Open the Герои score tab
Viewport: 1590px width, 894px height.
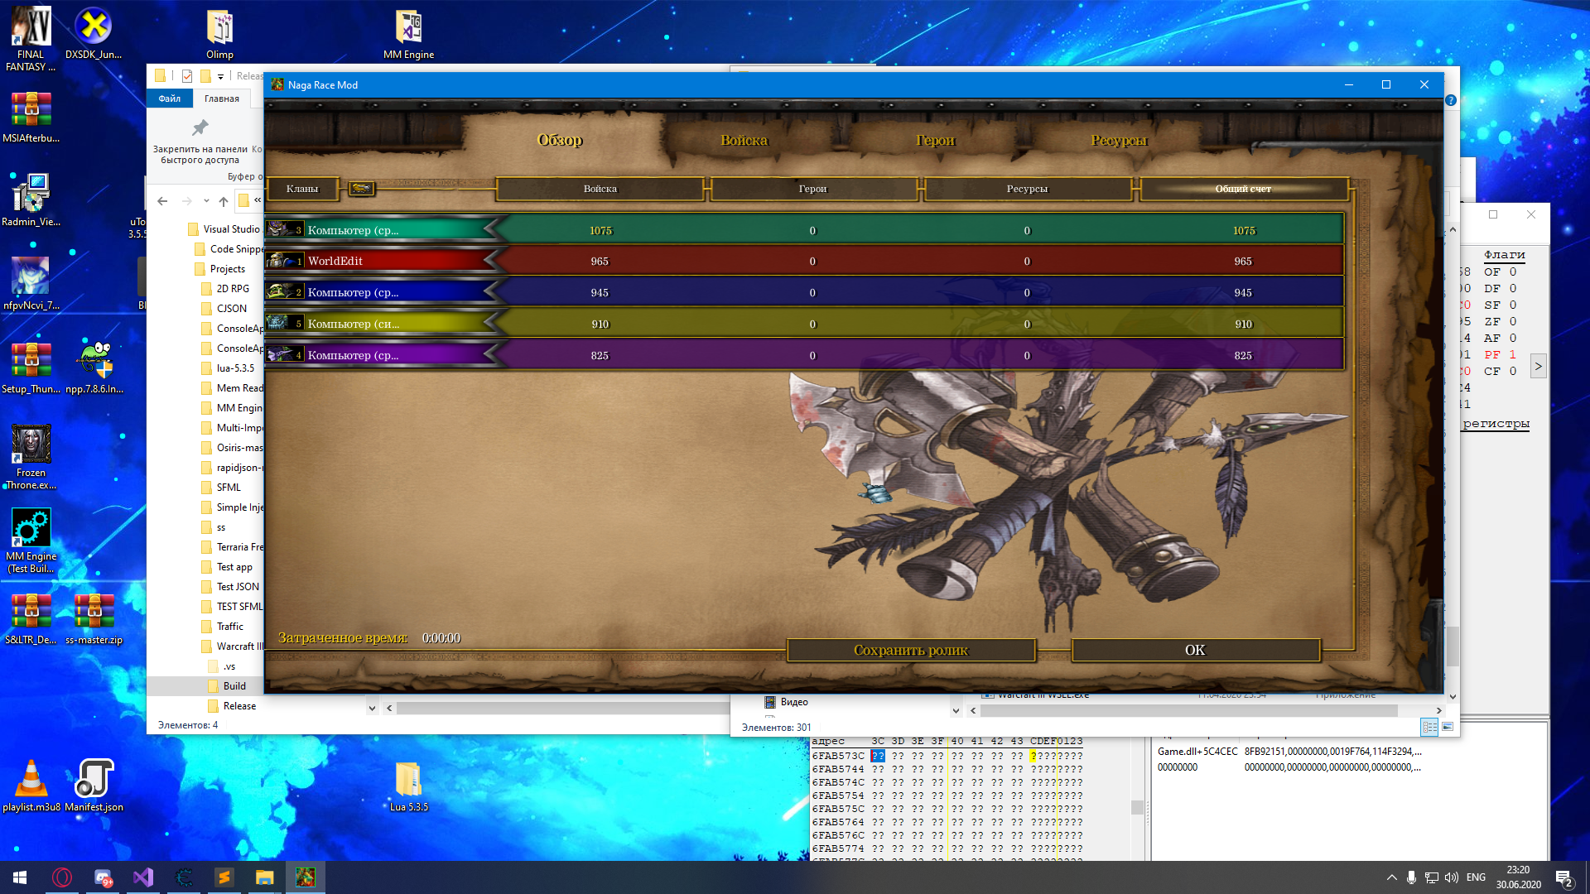[x=935, y=141]
